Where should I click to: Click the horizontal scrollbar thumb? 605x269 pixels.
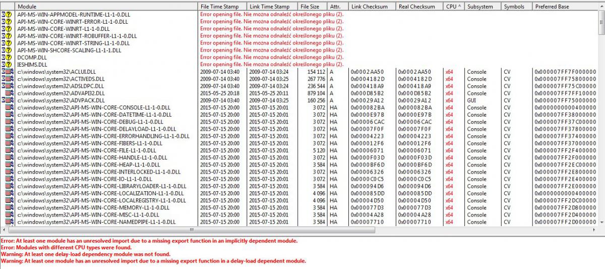point(193,230)
